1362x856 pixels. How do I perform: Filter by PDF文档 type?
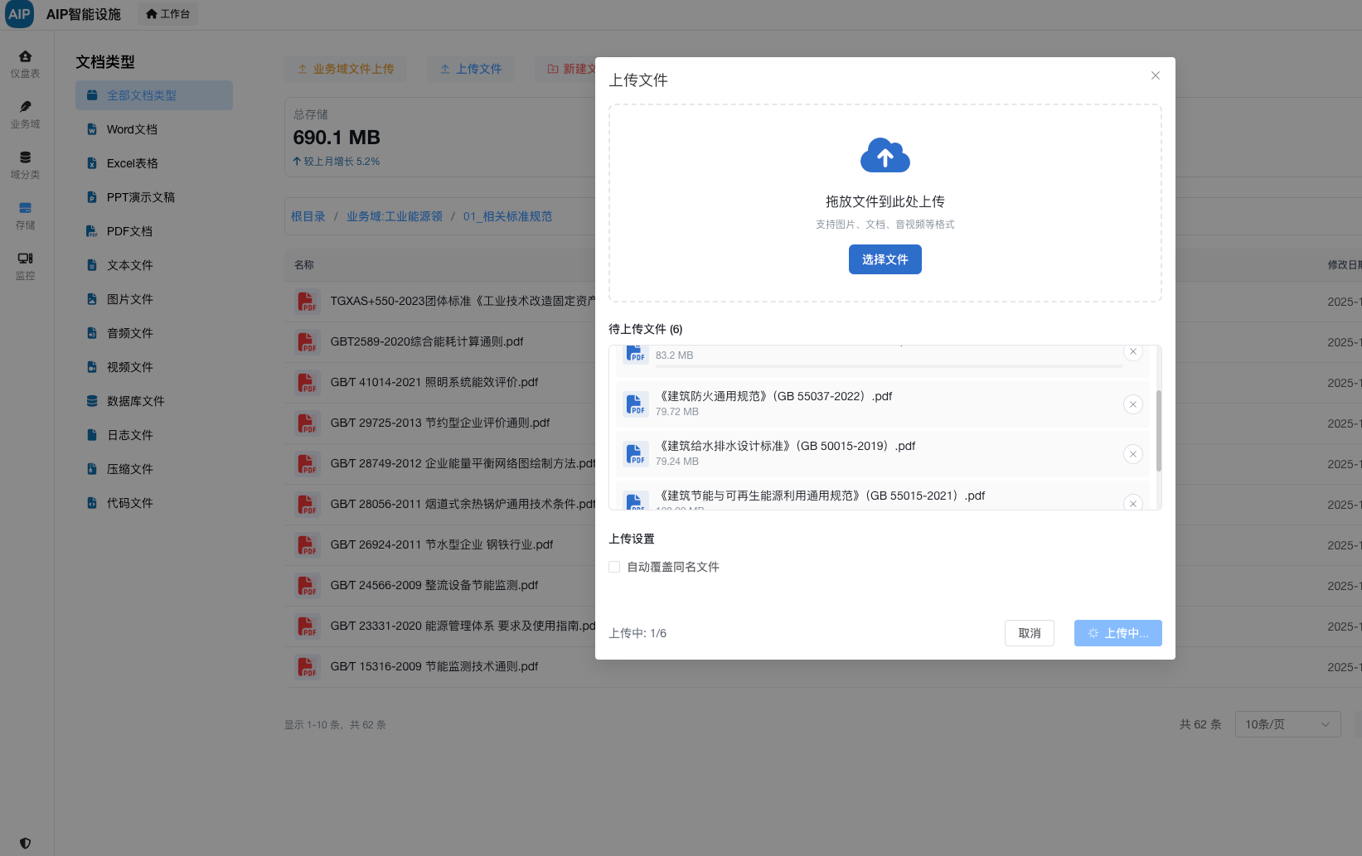click(129, 231)
